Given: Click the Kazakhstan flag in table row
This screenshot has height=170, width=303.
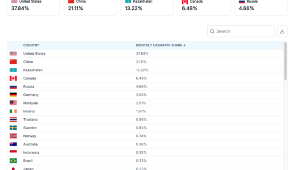Looking at the screenshot, I should [13, 70].
